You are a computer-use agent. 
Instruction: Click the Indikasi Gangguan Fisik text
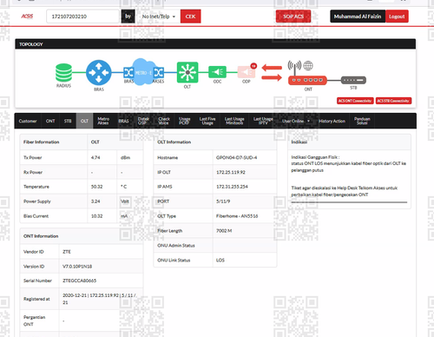tap(315, 157)
